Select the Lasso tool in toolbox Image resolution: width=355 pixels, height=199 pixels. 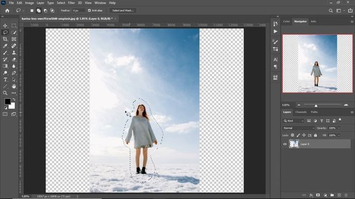[5, 33]
